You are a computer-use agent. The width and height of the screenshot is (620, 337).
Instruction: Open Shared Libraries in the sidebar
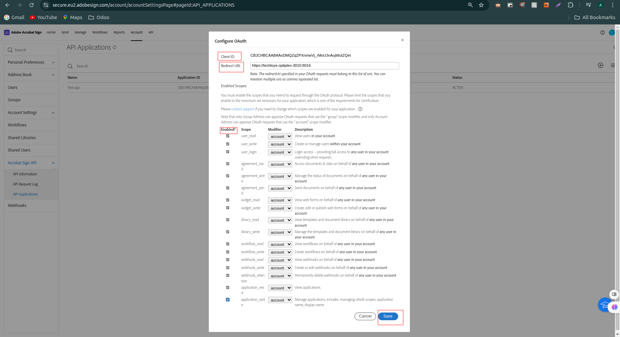pyautogui.click(x=31, y=138)
